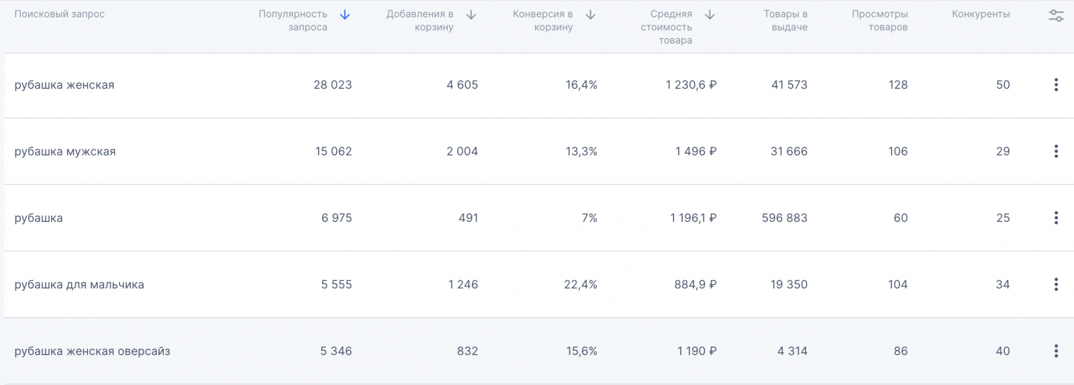The image size is (1074, 385).
Task: Open options menu for рубашка для мальчика
Action: tap(1056, 284)
